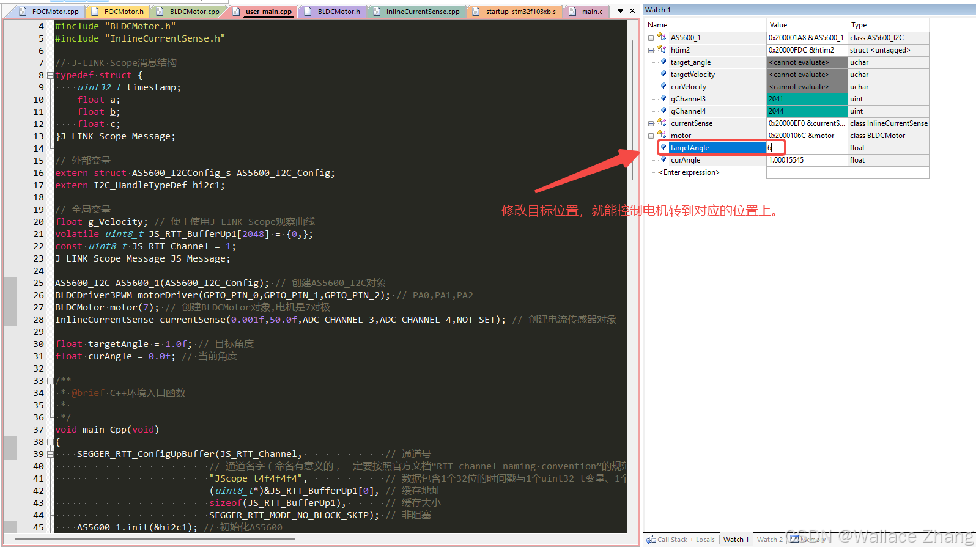This screenshot has height=553, width=976.
Task: Switch to Watch 1 bottom tab
Action: coord(736,540)
